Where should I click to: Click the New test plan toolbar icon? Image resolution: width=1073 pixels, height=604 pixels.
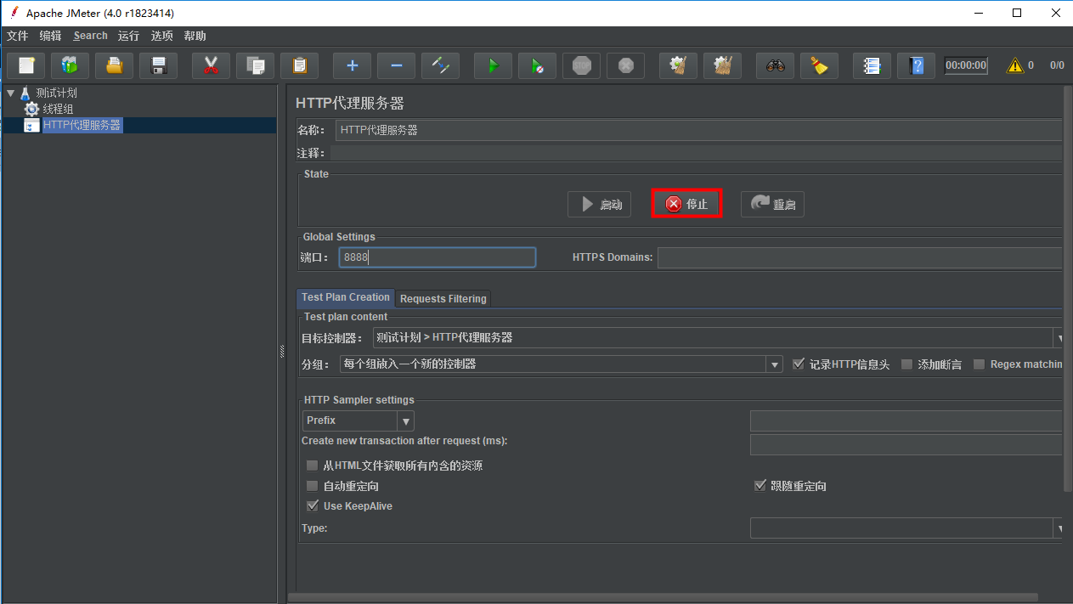click(25, 65)
